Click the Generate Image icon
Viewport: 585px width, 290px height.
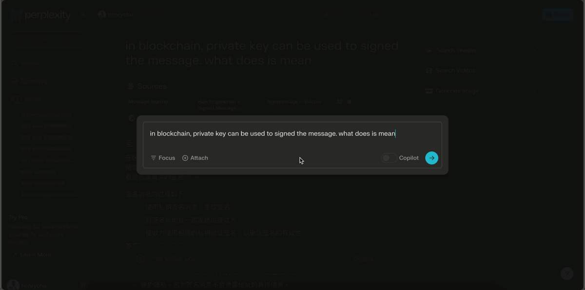(429, 91)
